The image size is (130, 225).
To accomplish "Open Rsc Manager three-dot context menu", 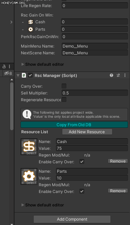I will [x=125, y=75].
